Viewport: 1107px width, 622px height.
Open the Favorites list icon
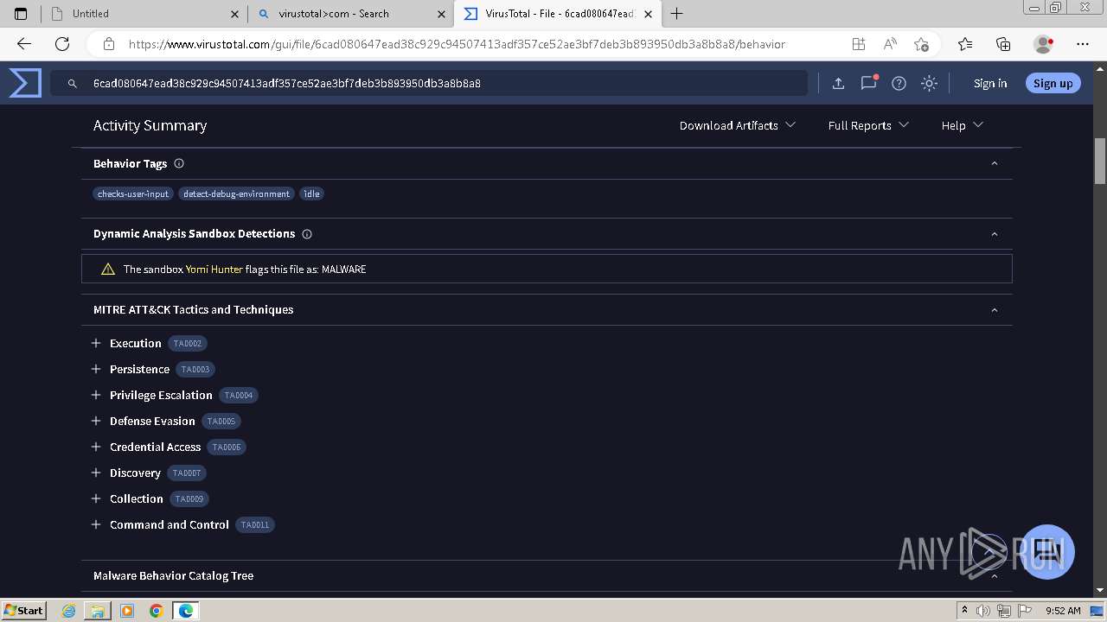965,44
